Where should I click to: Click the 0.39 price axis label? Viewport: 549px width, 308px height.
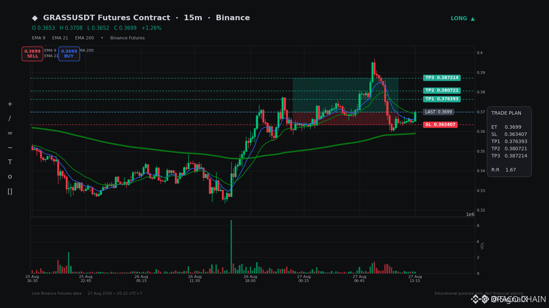pos(481,73)
